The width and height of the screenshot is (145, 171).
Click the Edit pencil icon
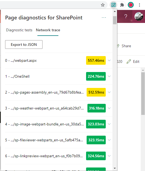[x=129, y=61]
